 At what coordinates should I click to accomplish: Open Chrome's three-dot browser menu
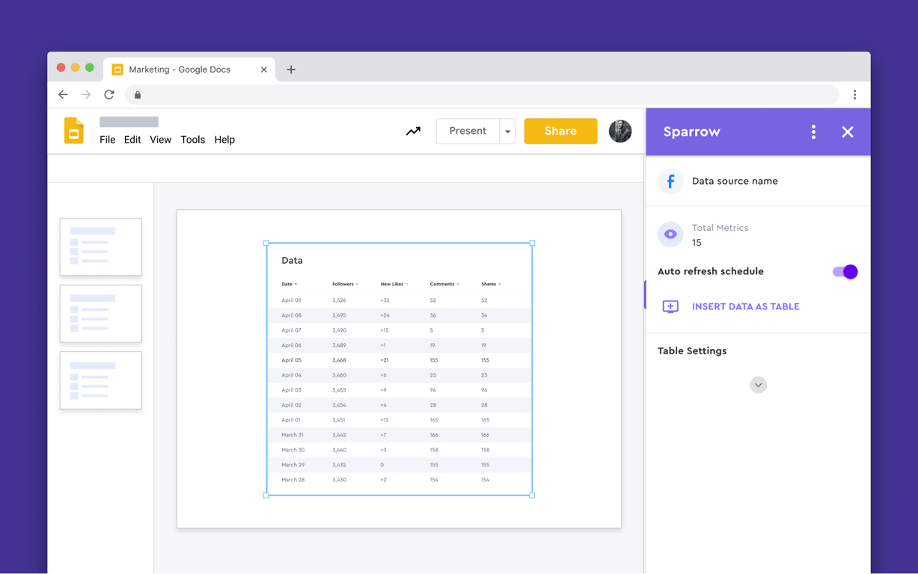854,95
